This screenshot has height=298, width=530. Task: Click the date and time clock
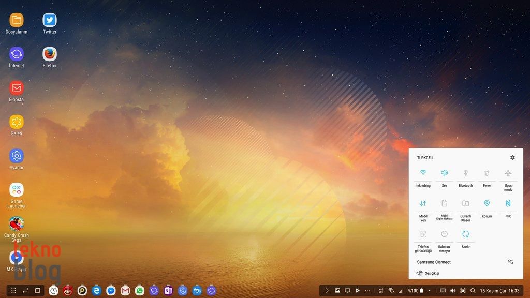pos(499,291)
